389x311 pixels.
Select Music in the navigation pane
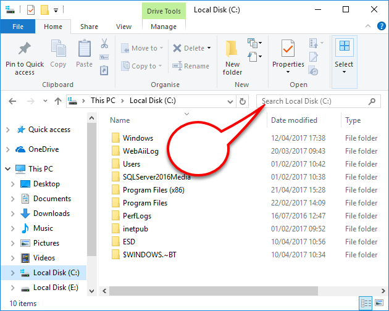pyautogui.click(x=37, y=228)
